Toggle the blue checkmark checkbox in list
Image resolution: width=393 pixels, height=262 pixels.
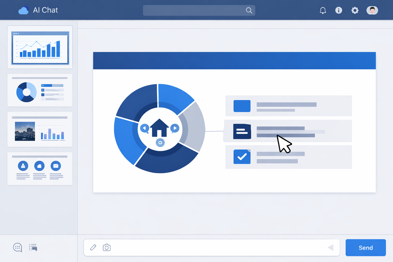[x=242, y=157]
